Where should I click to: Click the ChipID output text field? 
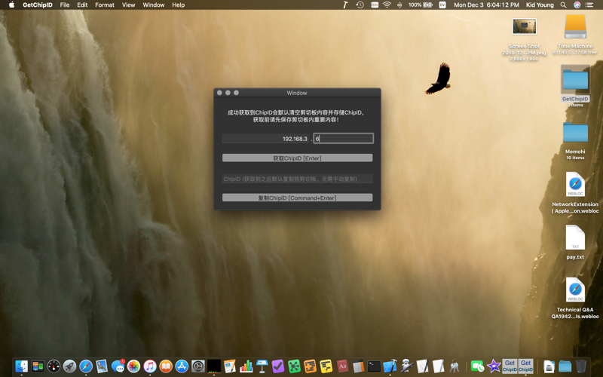297,179
